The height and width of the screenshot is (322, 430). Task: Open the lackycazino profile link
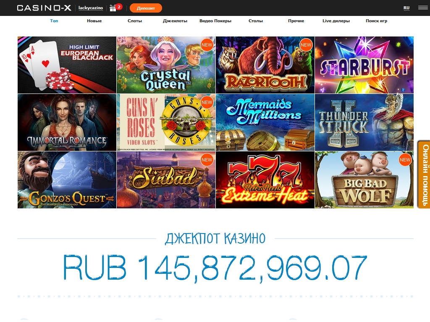[x=91, y=8]
